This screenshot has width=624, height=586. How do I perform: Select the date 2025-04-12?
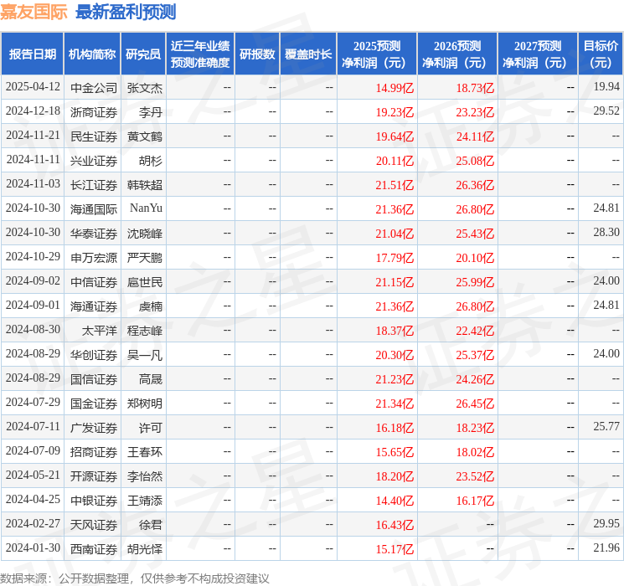33,87
